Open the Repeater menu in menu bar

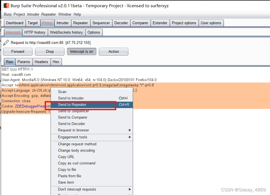(x=49, y=14)
